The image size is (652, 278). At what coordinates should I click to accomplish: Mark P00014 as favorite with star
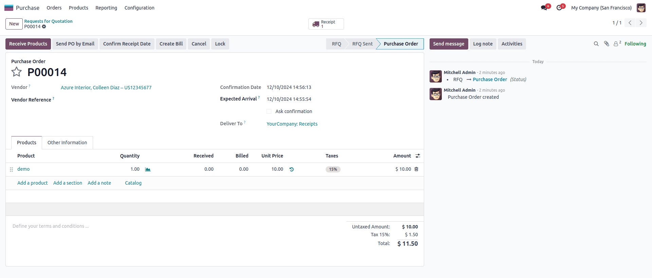16,72
